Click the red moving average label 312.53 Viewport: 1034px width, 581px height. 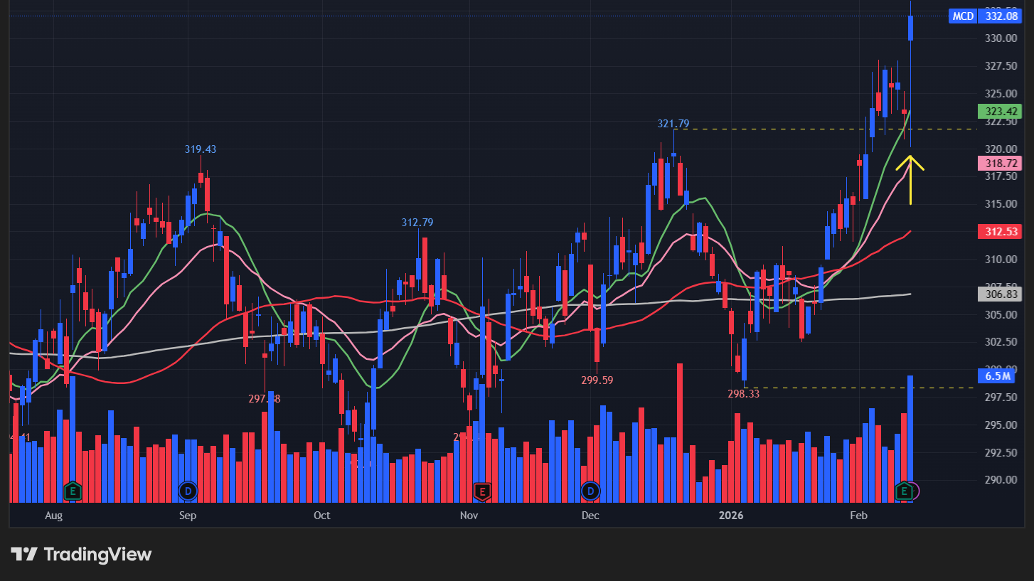[x=1000, y=231]
